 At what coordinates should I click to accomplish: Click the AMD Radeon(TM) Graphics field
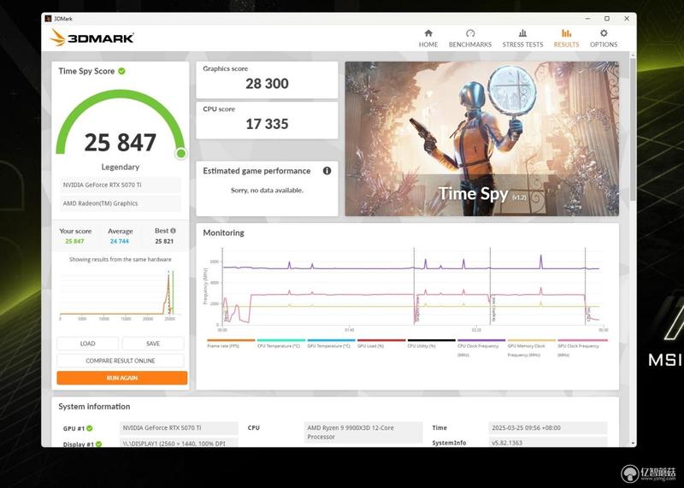(121, 203)
